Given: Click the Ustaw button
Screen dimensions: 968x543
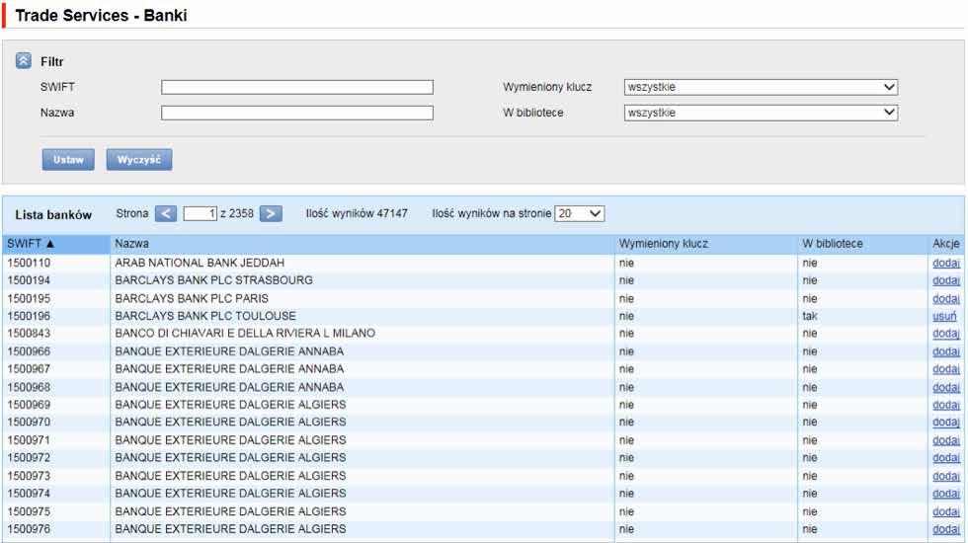Looking at the screenshot, I should (68, 159).
